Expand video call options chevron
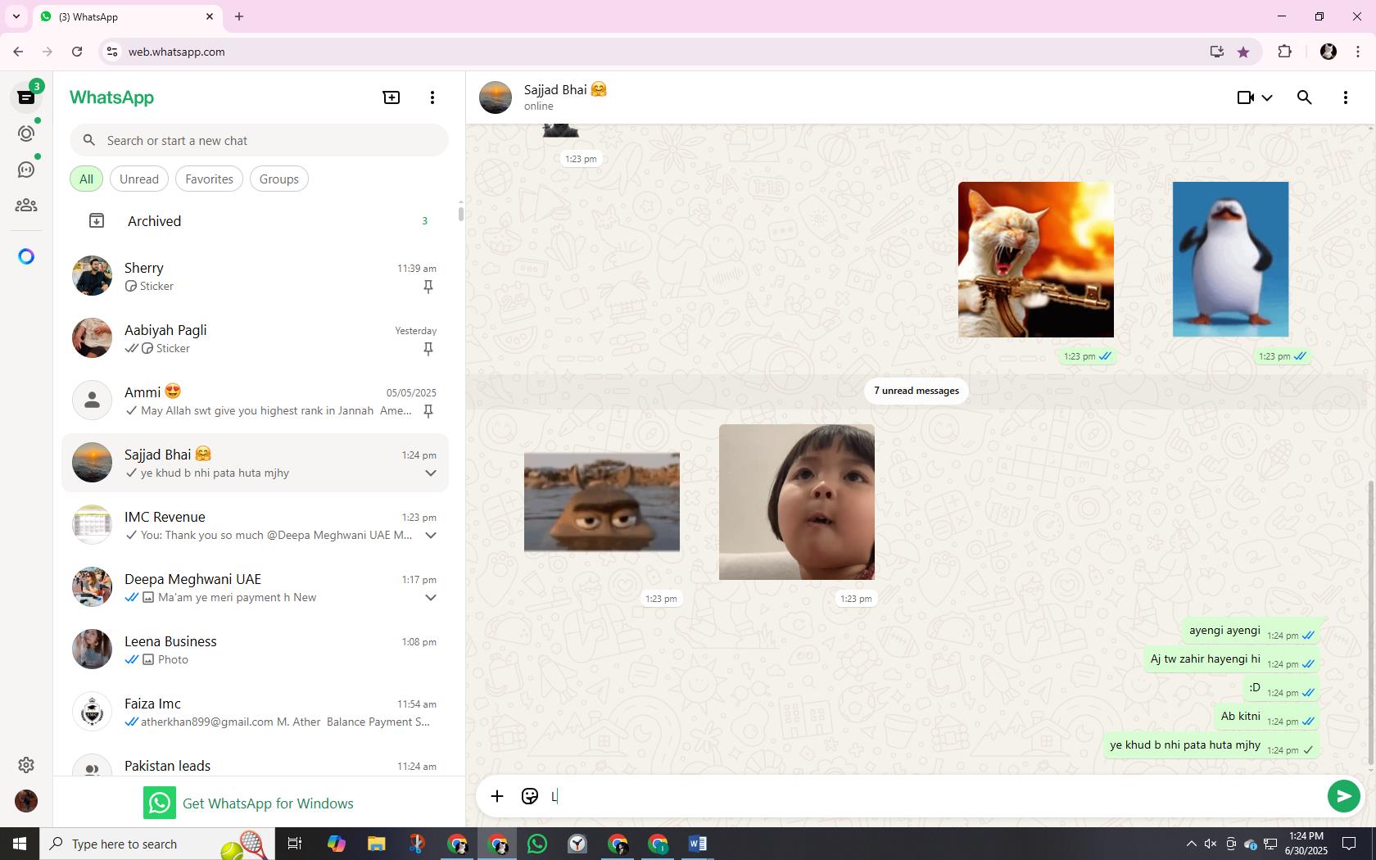This screenshot has height=860, width=1376. (1267, 97)
